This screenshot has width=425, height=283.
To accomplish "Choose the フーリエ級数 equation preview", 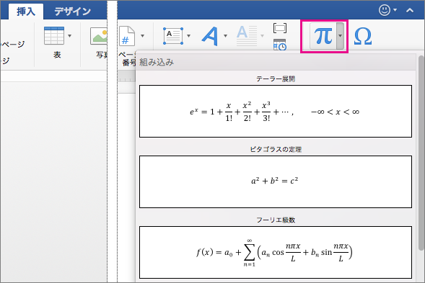I will pyautogui.click(x=276, y=252).
